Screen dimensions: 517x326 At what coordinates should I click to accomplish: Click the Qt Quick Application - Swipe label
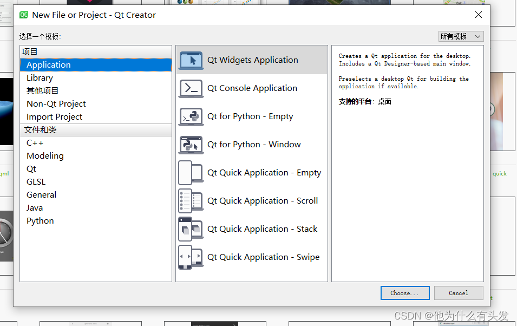(264, 257)
